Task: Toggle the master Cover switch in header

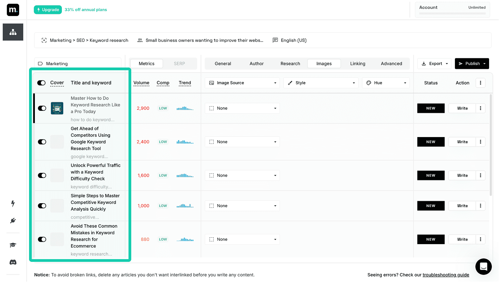Action: 41,83
